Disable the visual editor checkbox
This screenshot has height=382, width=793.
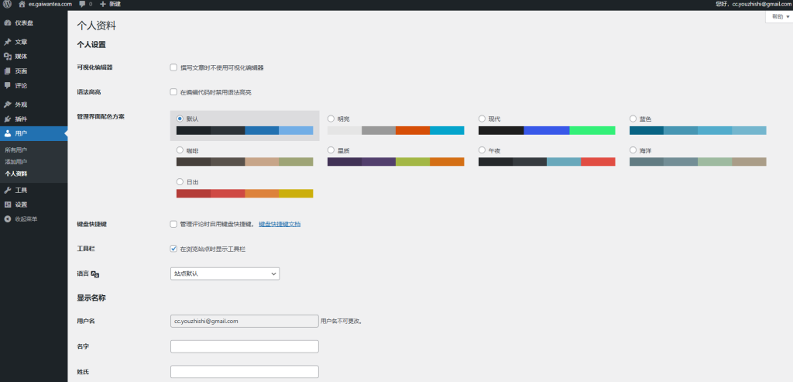click(173, 67)
